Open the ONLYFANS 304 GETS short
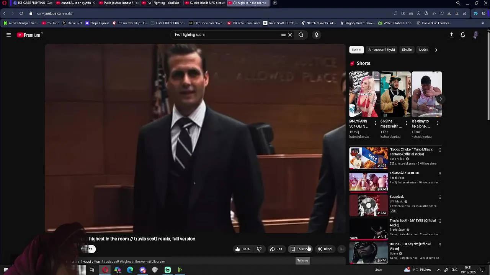Image resolution: width=490 pixels, height=275 pixels. tap(364, 94)
